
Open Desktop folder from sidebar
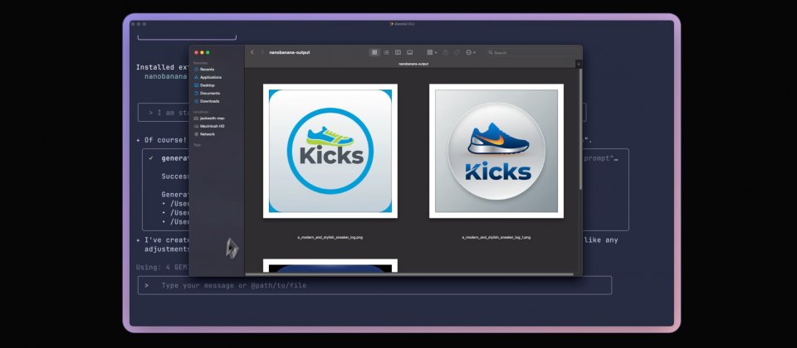tap(207, 85)
